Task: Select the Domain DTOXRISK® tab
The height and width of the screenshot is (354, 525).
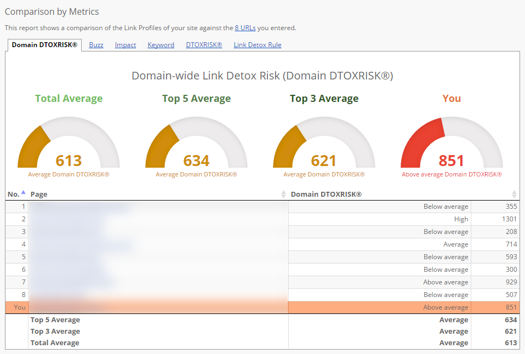Action: point(44,45)
